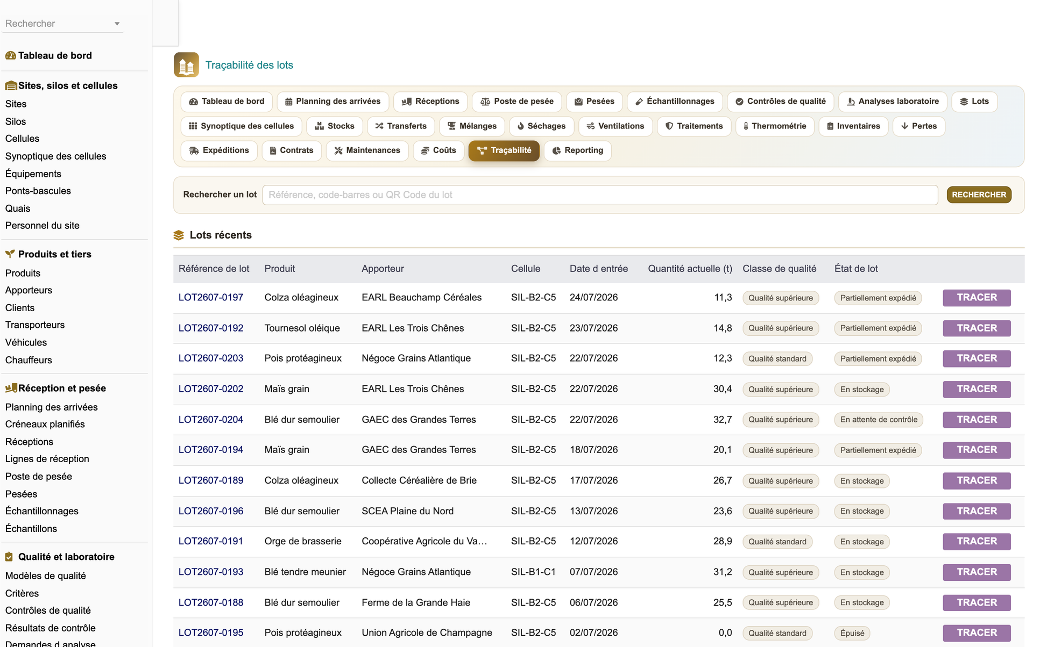Open lot link LOT2607-0193

211,572
